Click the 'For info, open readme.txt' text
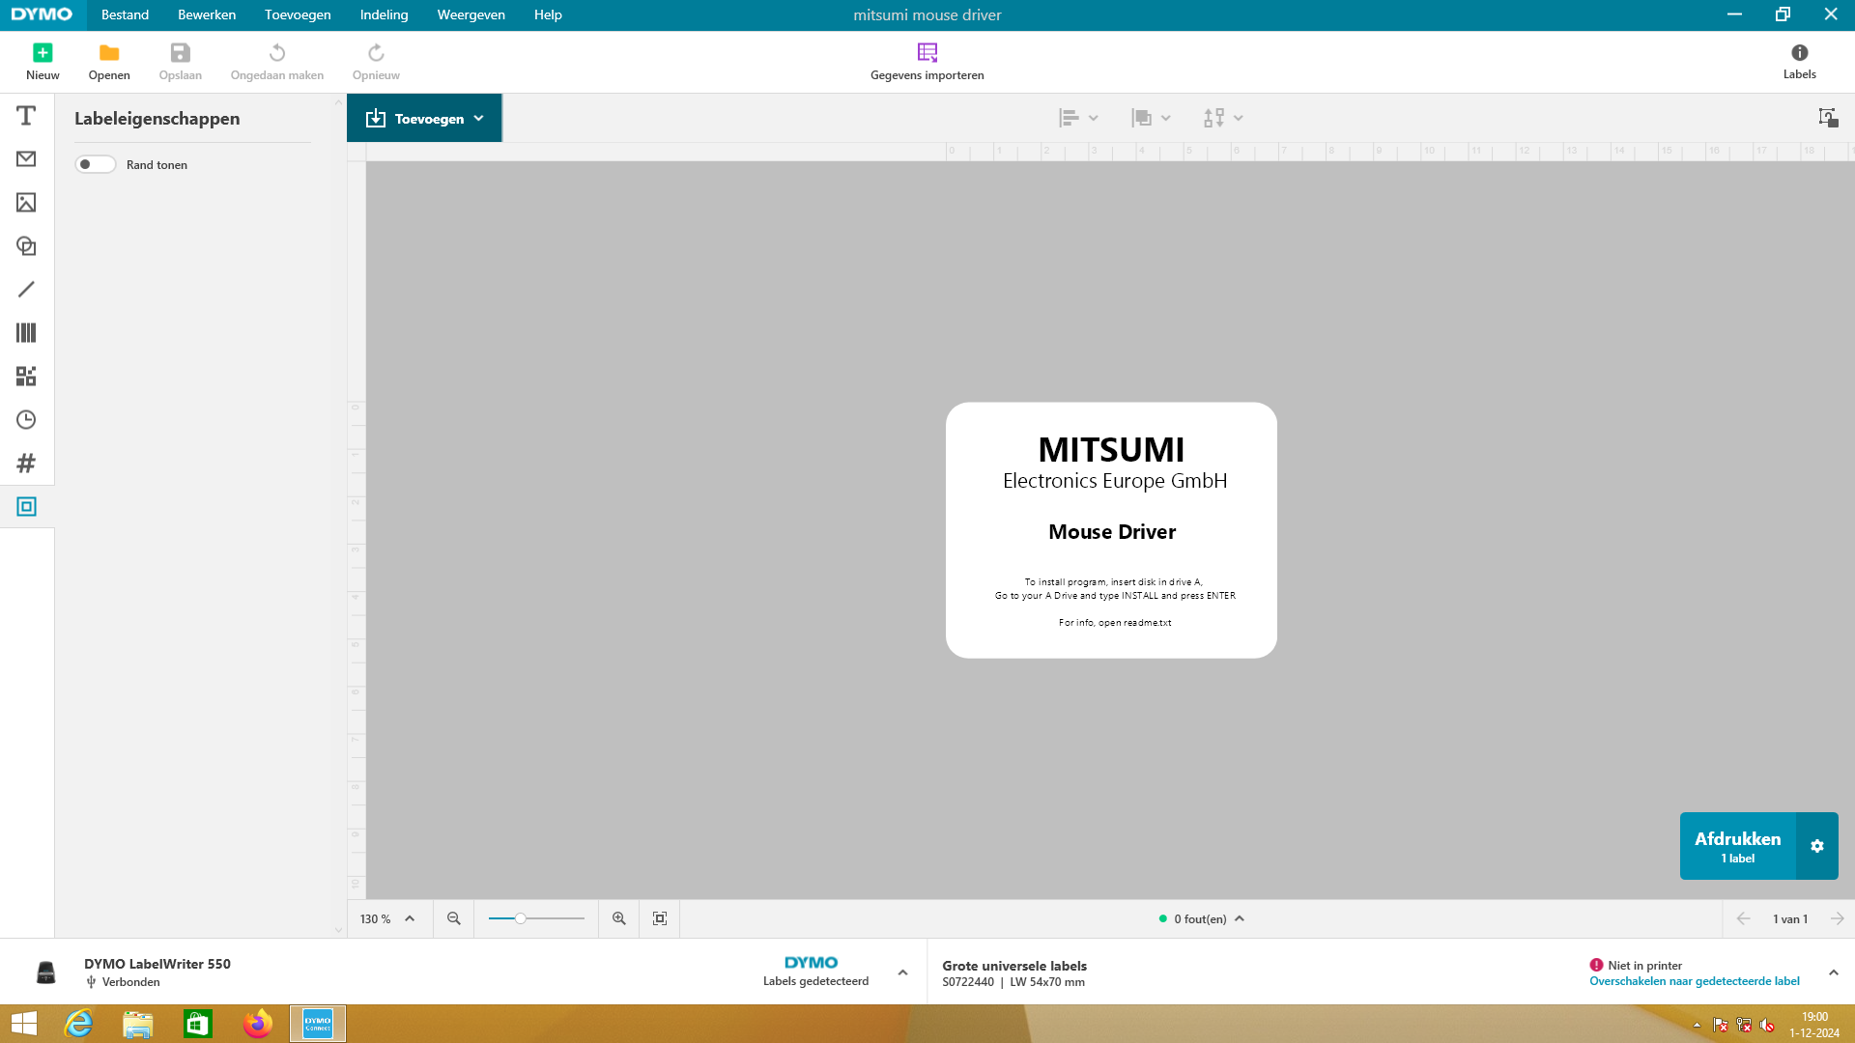 click(1115, 623)
